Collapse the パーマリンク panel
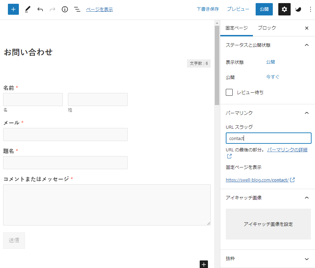 pos(307,113)
